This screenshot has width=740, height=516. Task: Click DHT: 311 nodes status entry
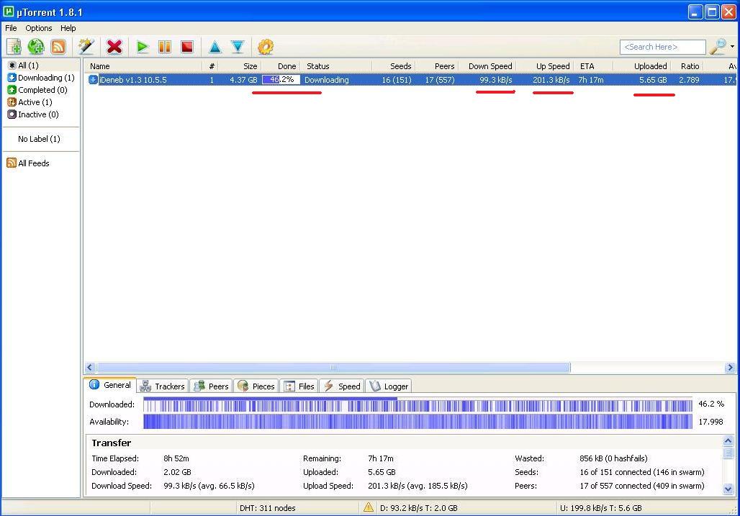point(268,508)
